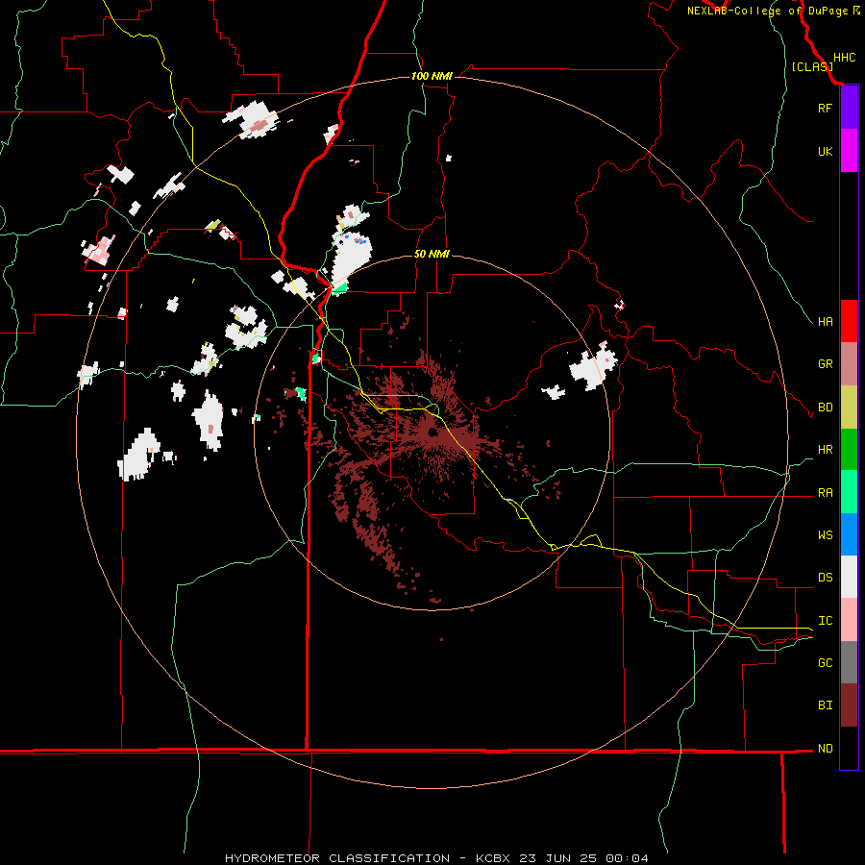
Task: Click the GC legend label
Action: coord(826,663)
